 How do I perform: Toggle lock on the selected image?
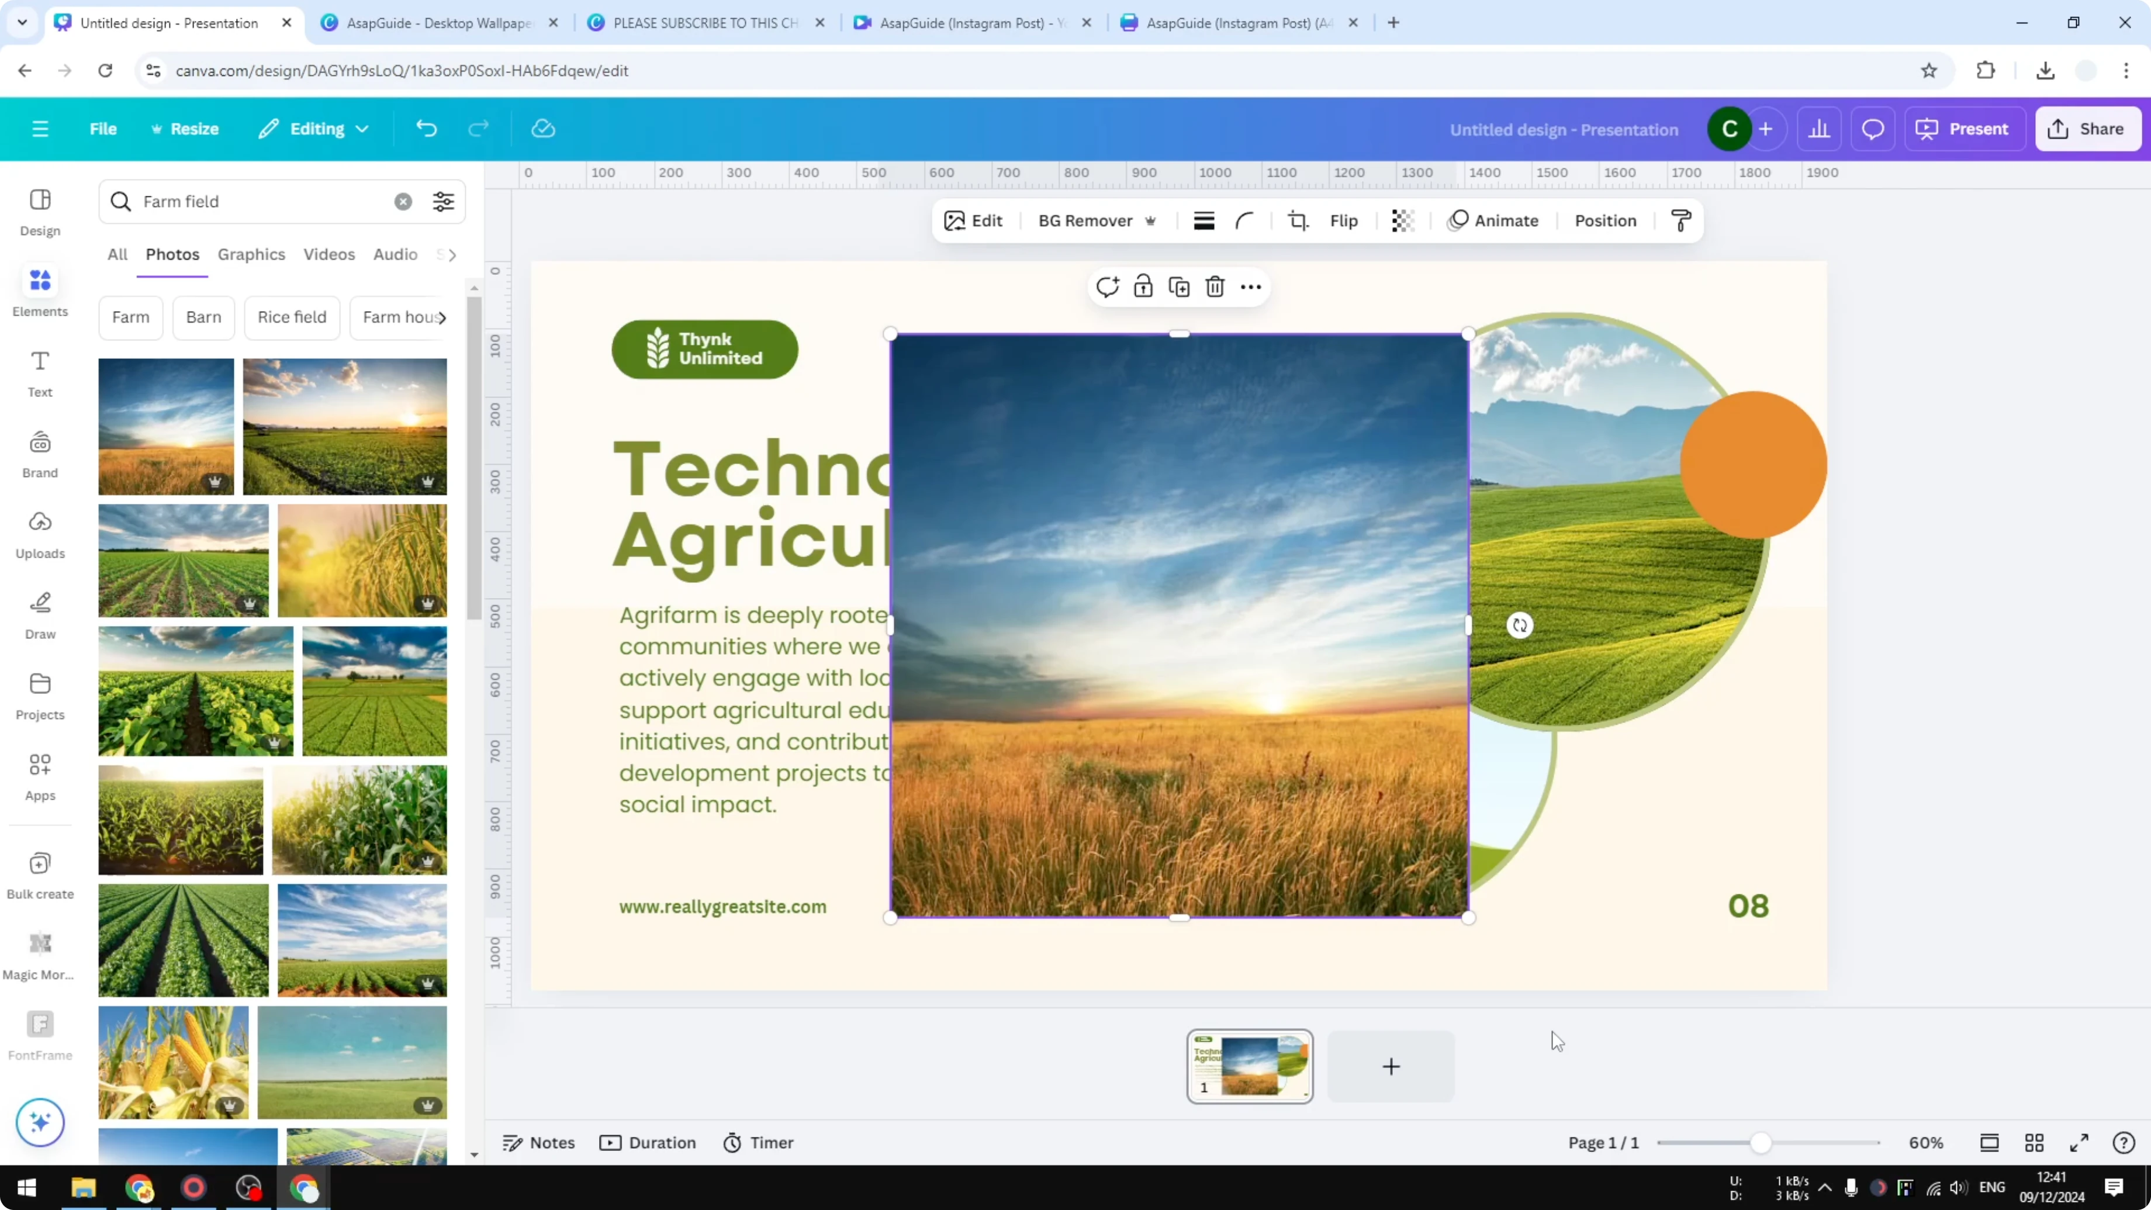[1143, 286]
